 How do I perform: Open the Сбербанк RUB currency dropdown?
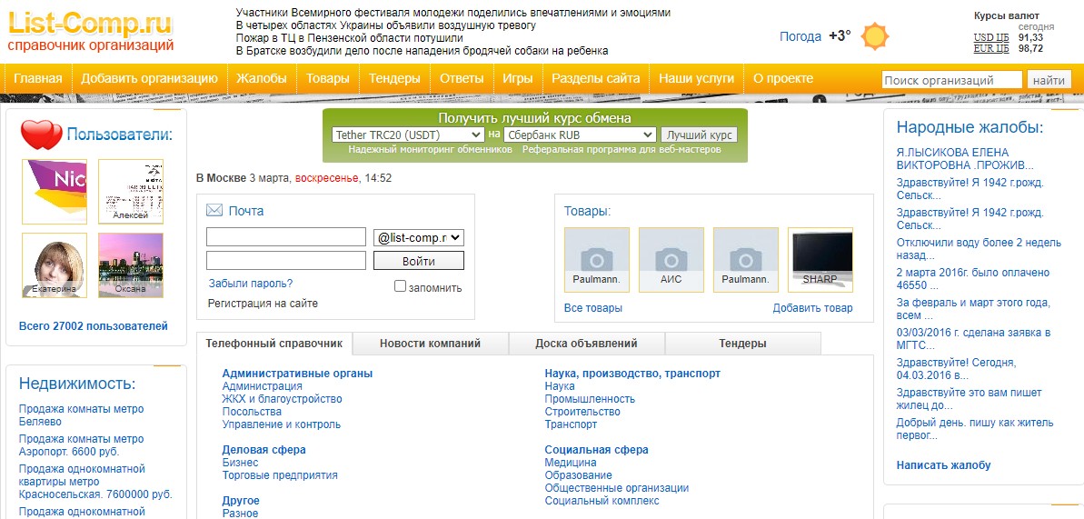(580, 135)
